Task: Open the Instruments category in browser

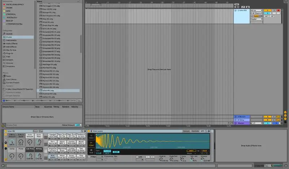Action: coord(11,40)
